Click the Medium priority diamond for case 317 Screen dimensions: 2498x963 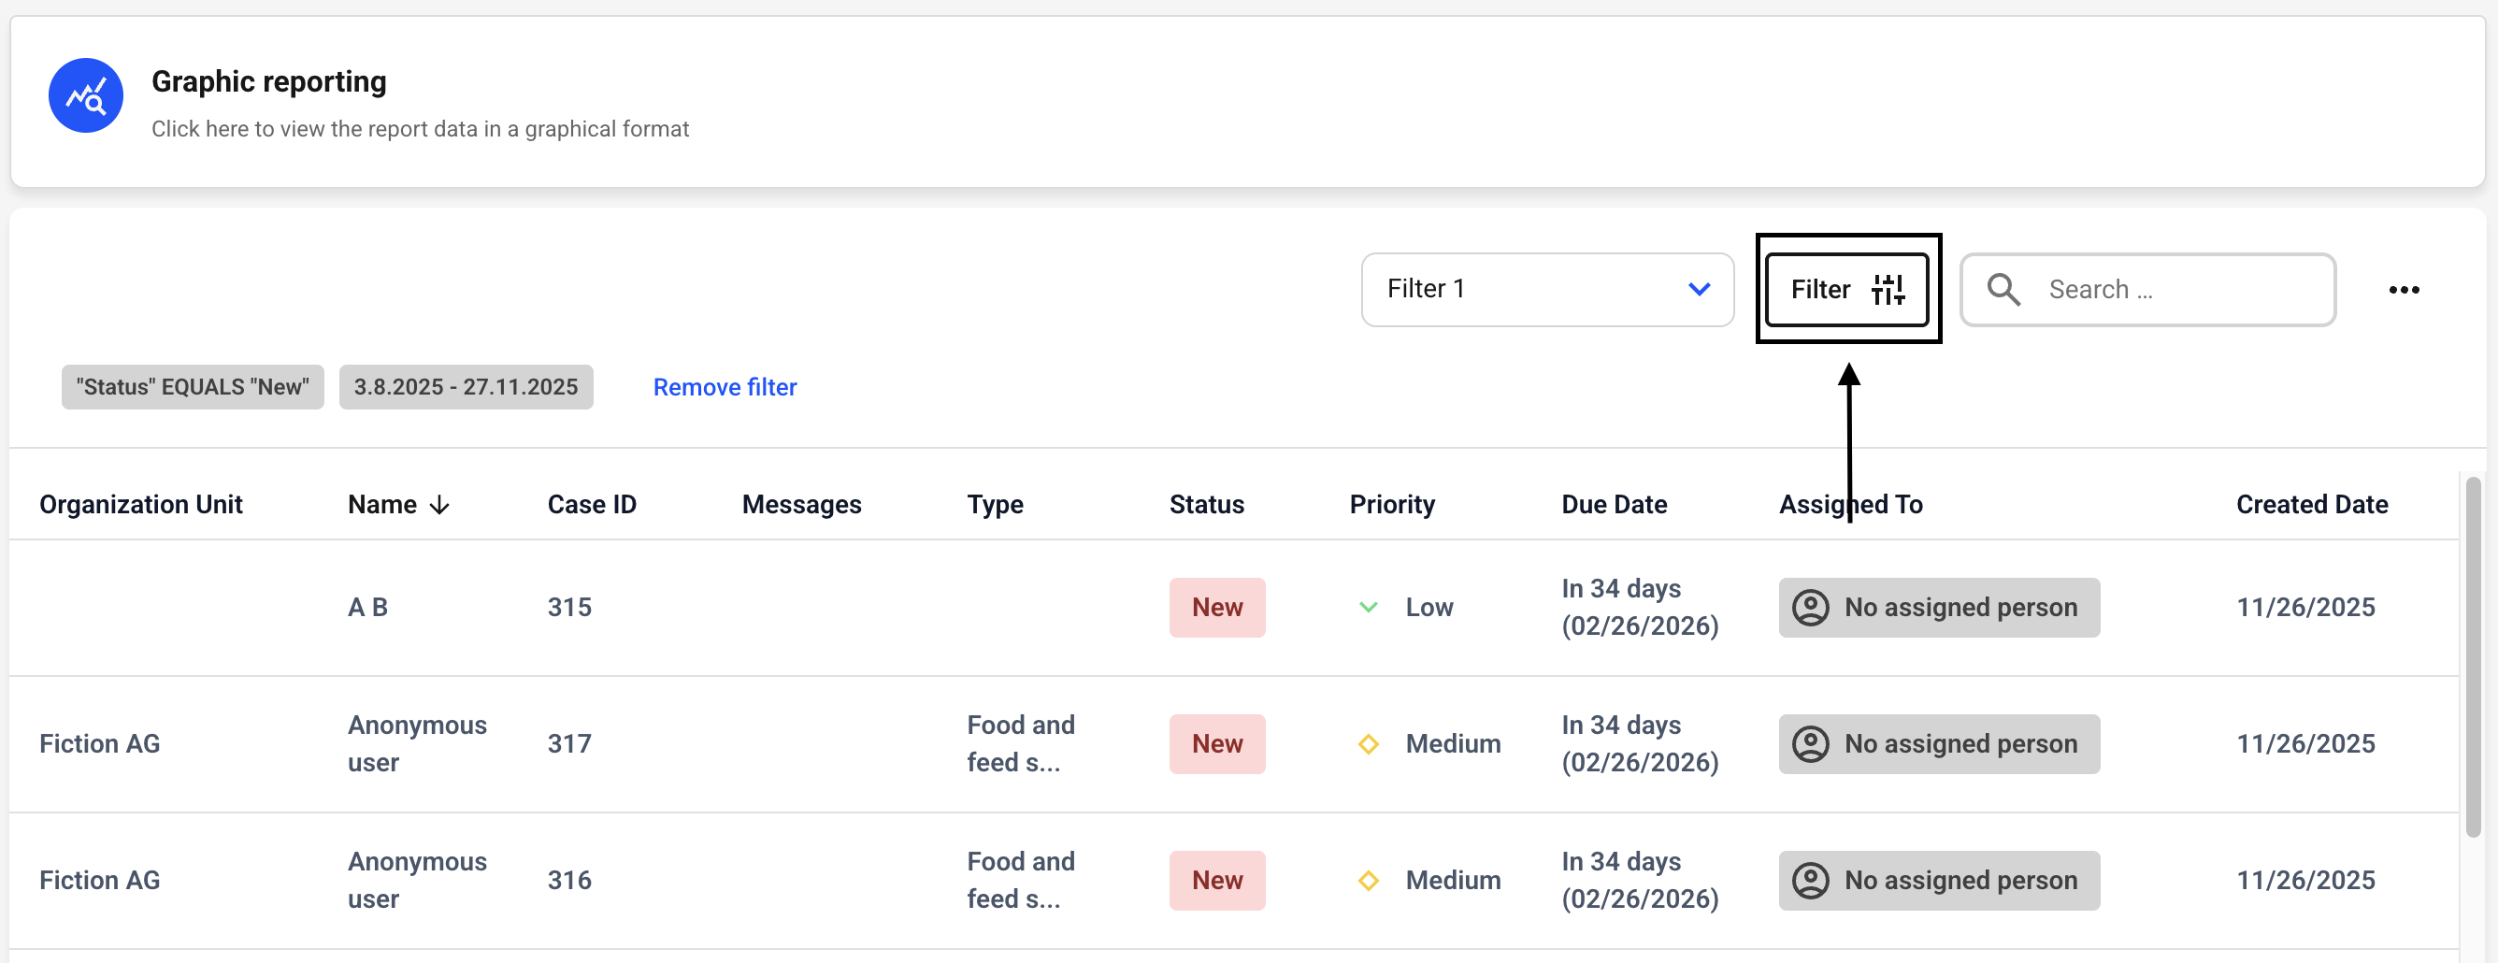(1368, 745)
